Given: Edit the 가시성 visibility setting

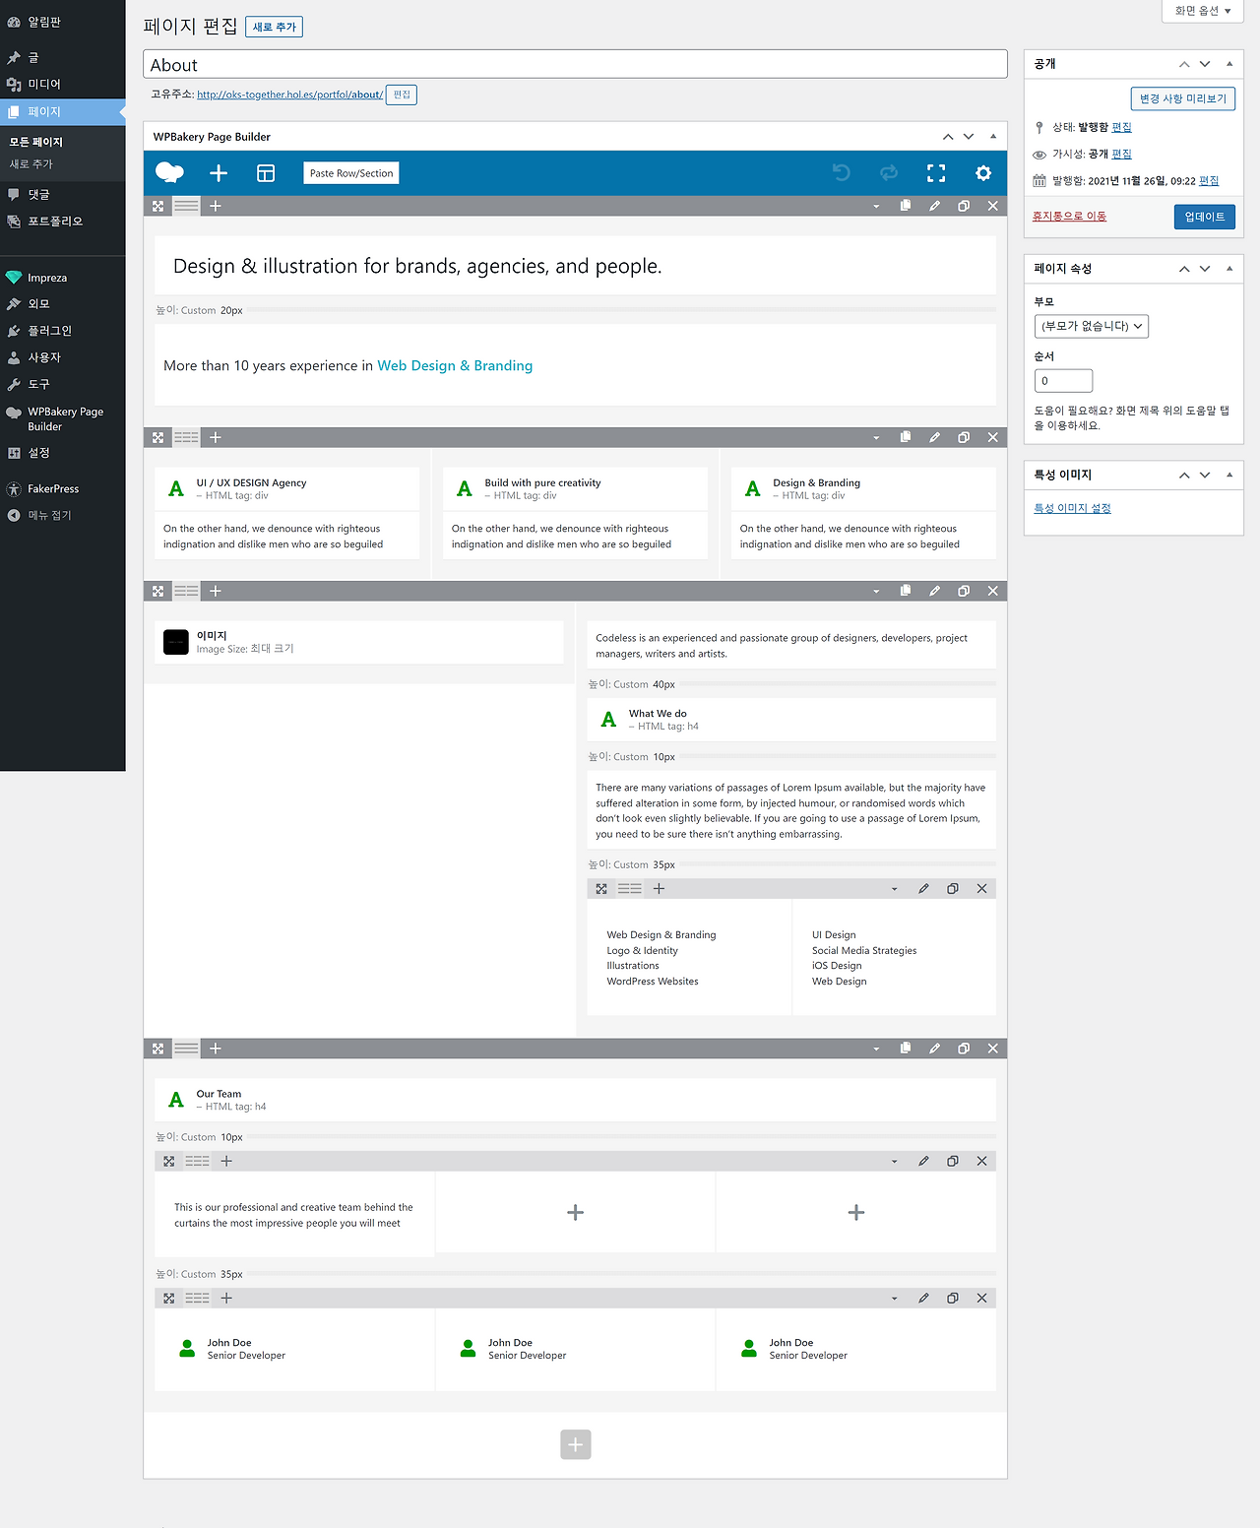Looking at the screenshot, I should point(1121,154).
